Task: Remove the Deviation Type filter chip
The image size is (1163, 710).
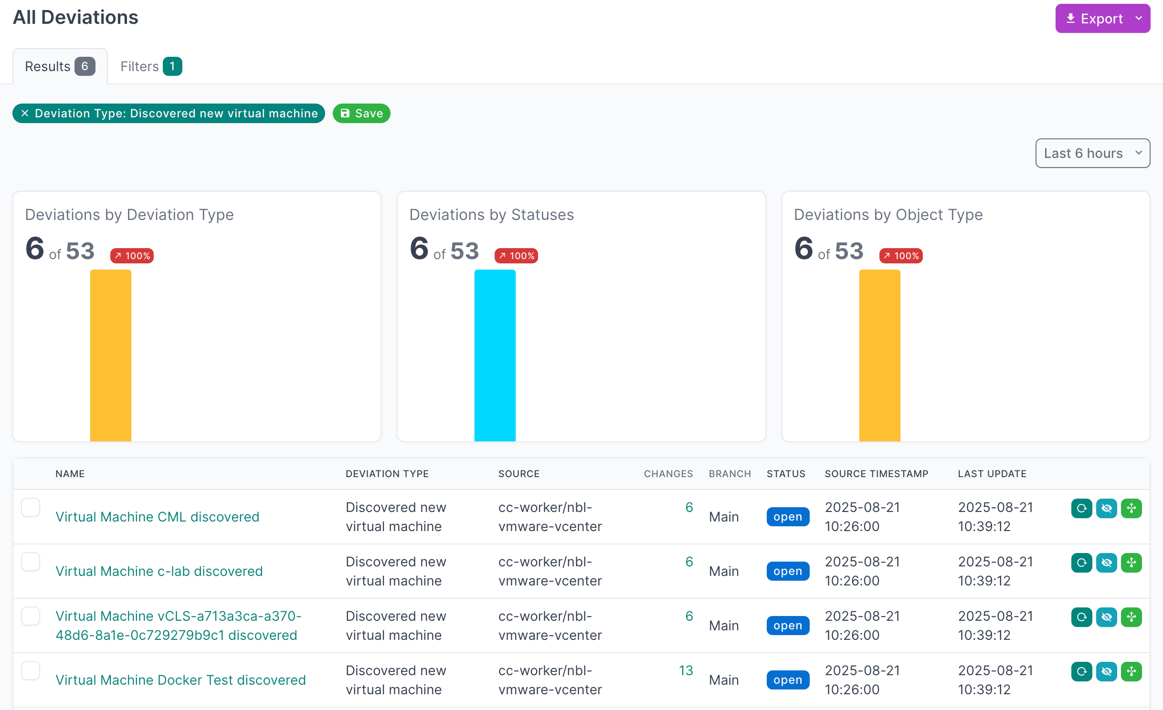Action: (25, 113)
